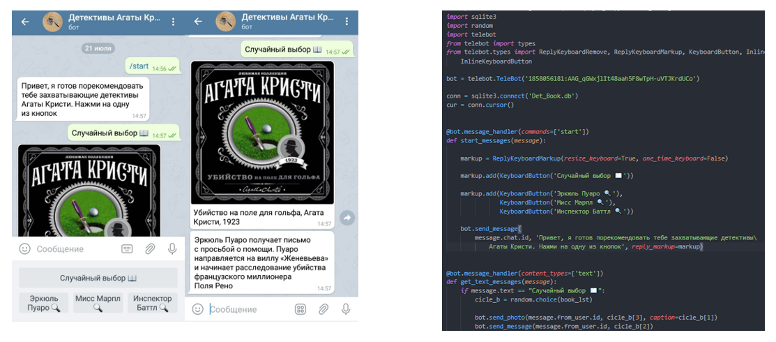Click the indented InlineKeyboardButton continuation line
This screenshot has width=776, height=342.
pos(496,61)
